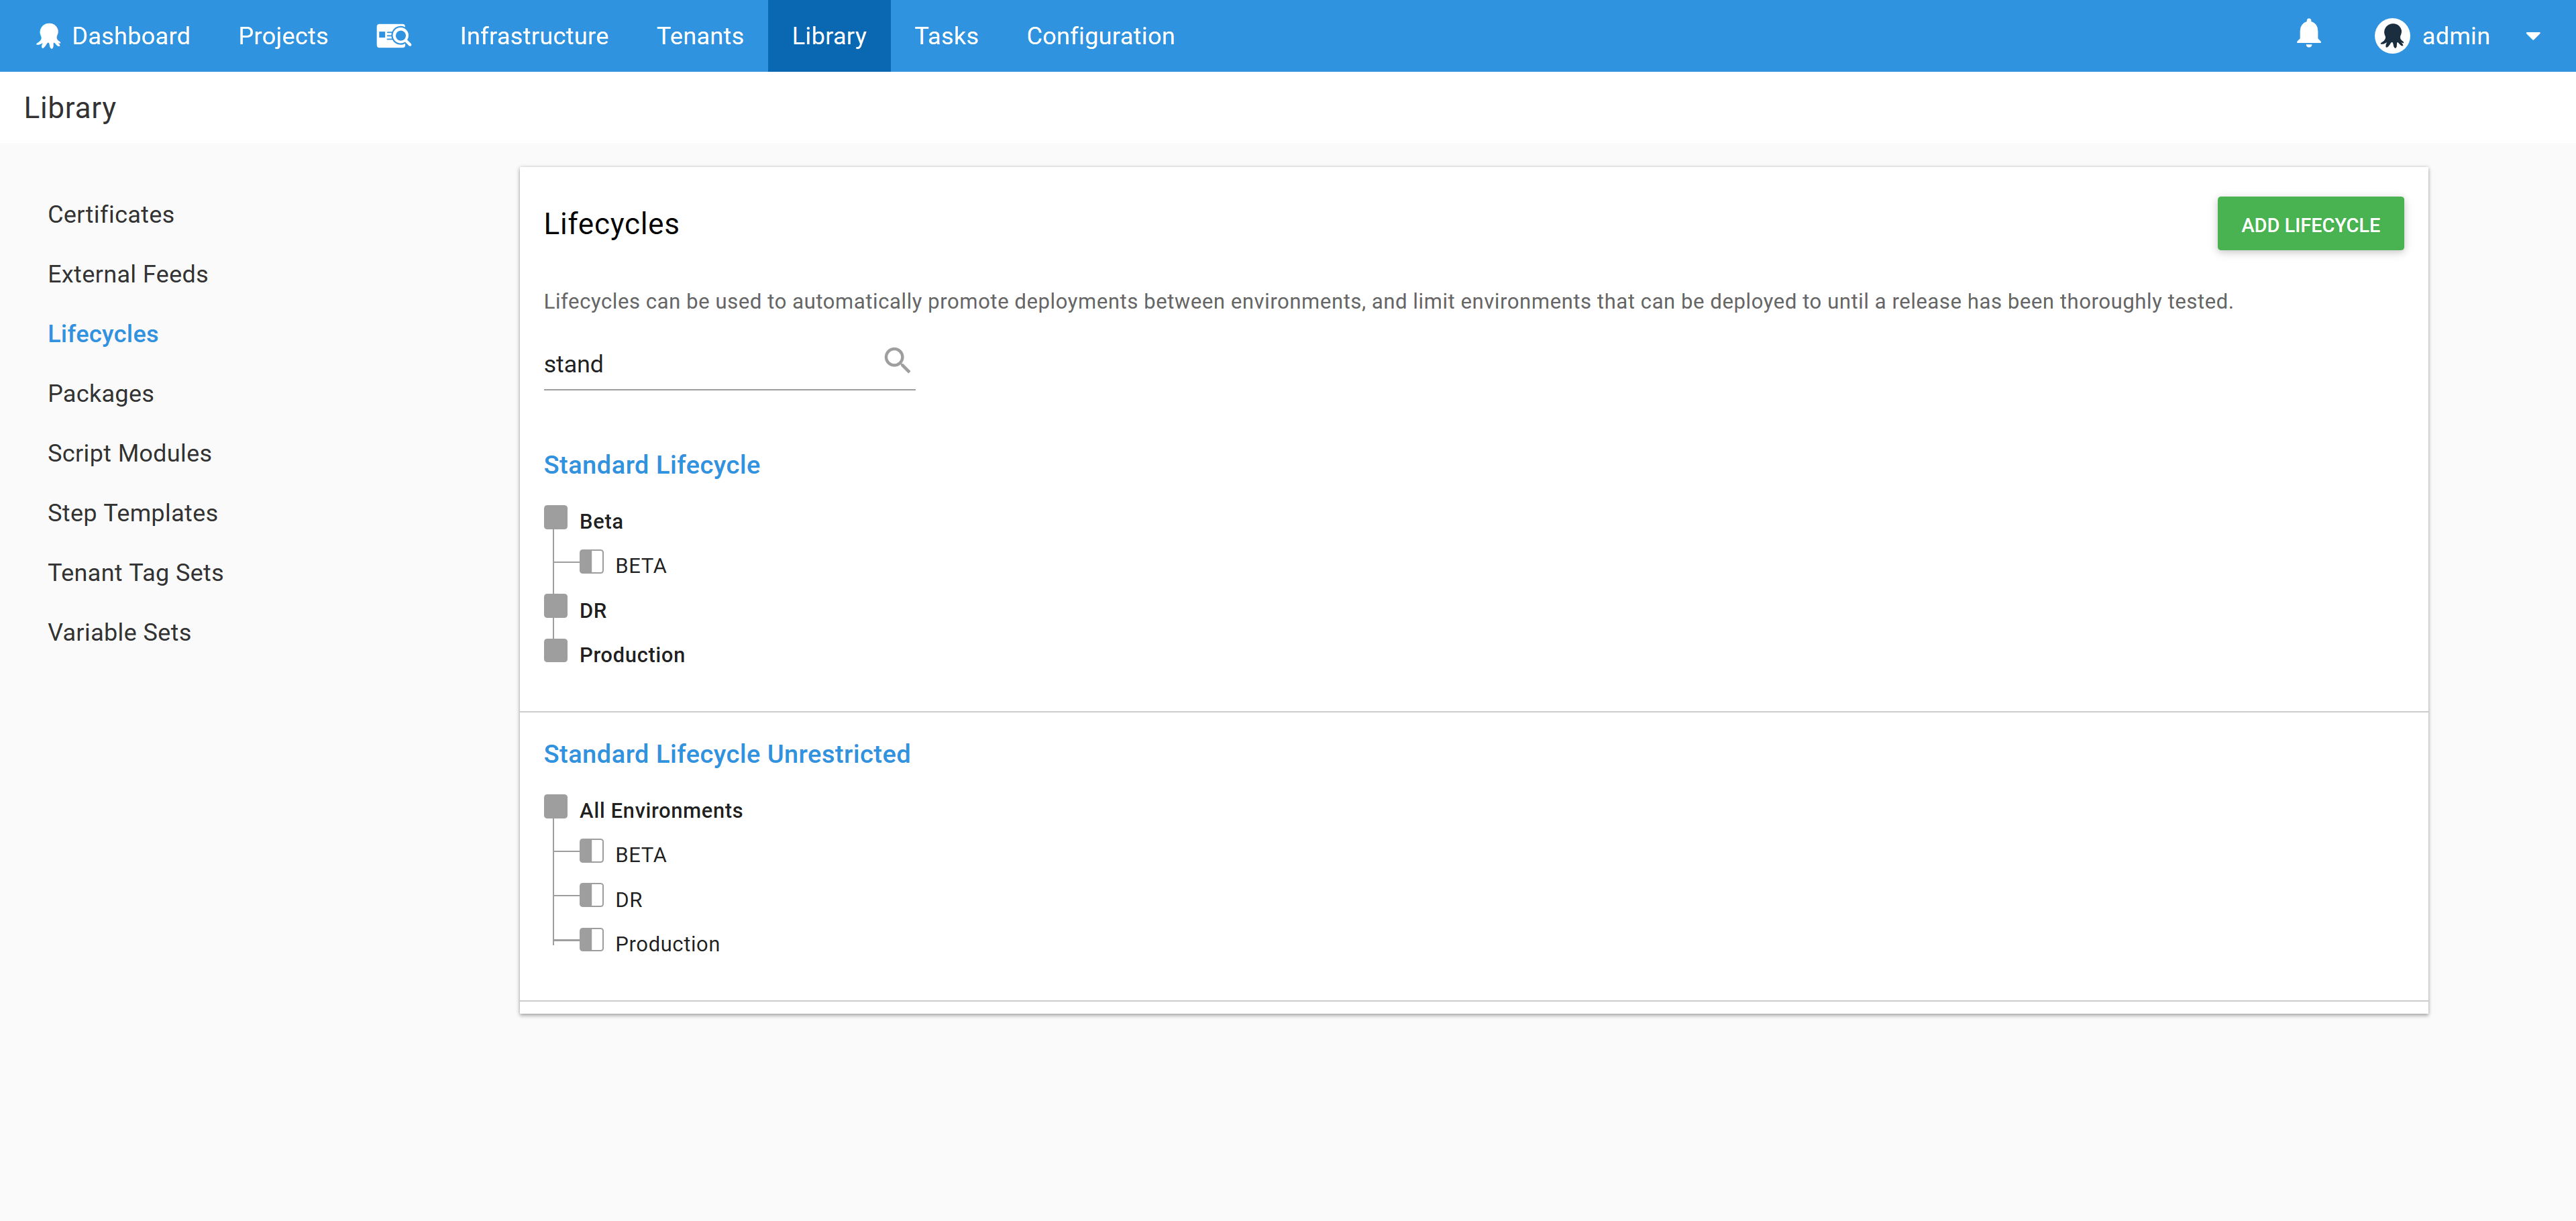Click the Beta phase icon in Standard Lifecycle
This screenshot has width=2576, height=1221.
click(x=555, y=518)
